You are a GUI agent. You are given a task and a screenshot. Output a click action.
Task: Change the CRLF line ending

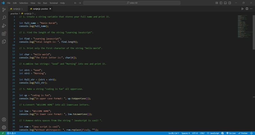coord(202,133)
